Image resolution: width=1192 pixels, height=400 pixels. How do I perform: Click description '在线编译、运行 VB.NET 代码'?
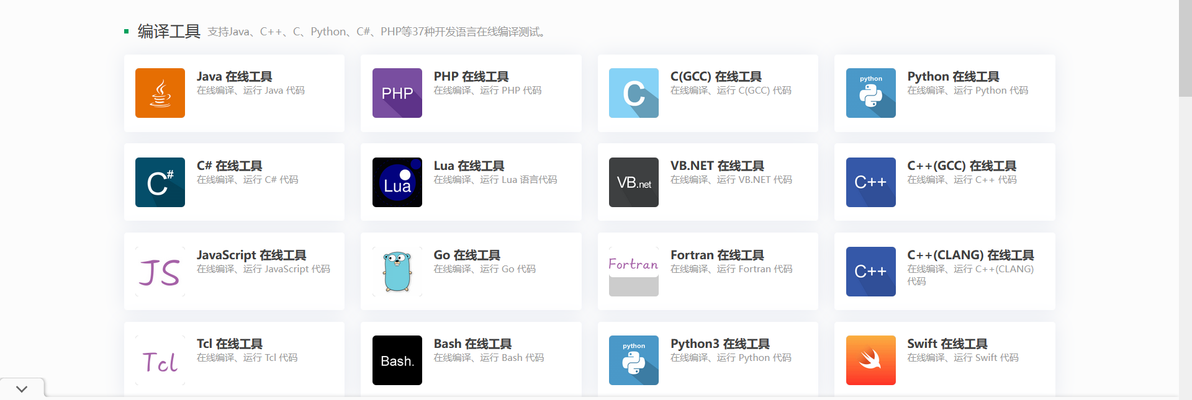pos(731,180)
